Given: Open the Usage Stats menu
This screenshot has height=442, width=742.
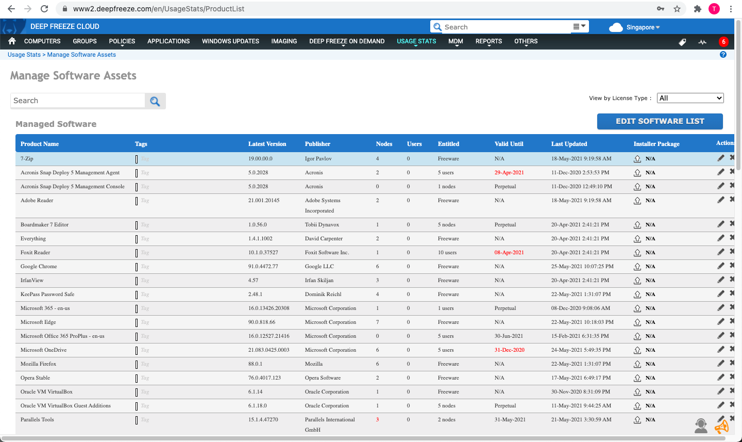Looking at the screenshot, I should (x=416, y=41).
